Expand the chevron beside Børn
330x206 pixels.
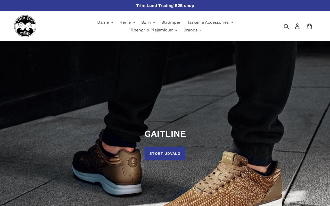(154, 23)
